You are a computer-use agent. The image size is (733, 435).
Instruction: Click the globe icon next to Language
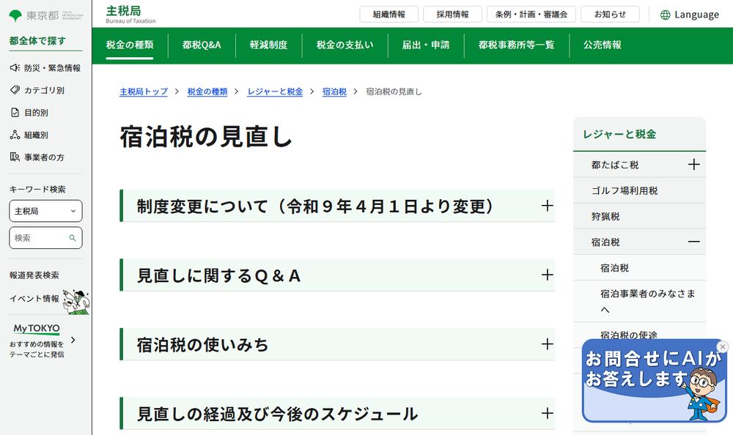click(666, 15)
